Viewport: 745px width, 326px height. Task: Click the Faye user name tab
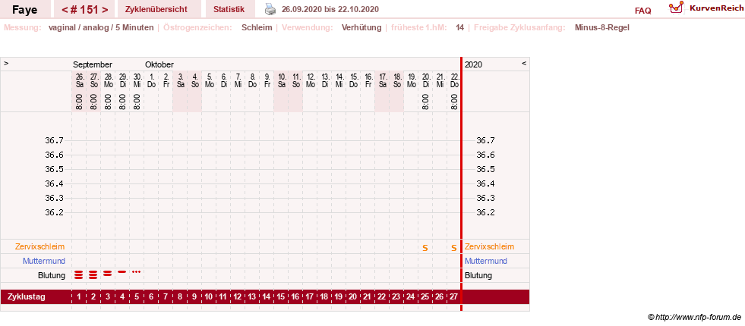pyautogui.click(x=25, y=9)
